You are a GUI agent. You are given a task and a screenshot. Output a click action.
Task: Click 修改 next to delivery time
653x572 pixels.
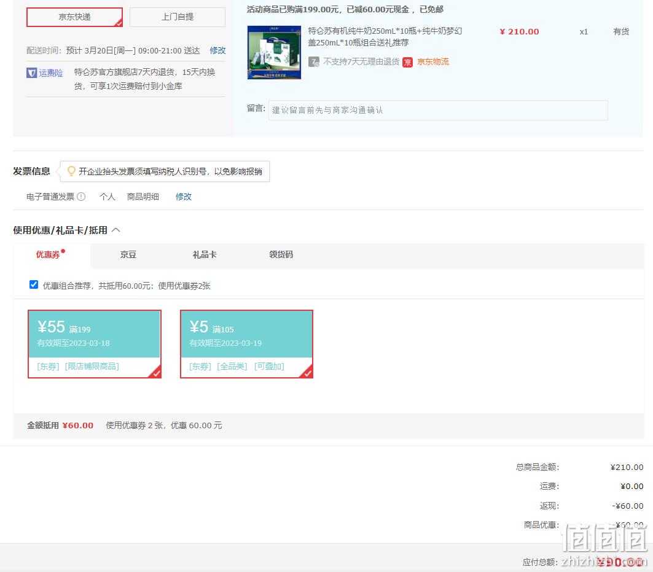tap(217, 50)
